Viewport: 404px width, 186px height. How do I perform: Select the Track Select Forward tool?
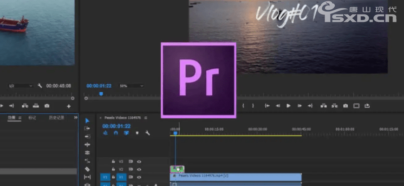click(87, 128)
